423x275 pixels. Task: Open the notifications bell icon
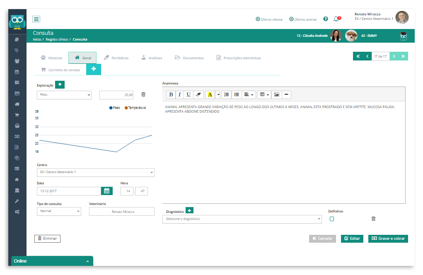point(336,19)
